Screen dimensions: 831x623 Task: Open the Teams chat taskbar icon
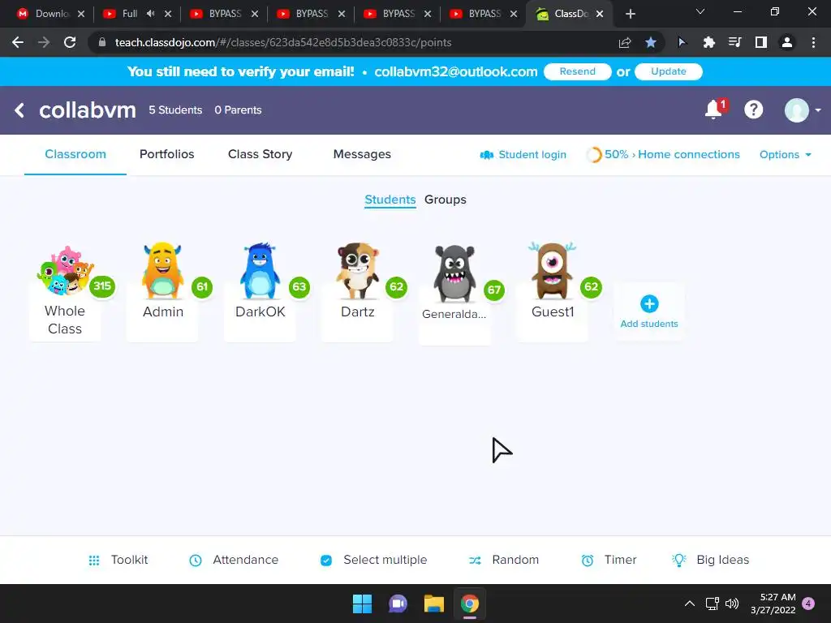[x=398, y=604]
